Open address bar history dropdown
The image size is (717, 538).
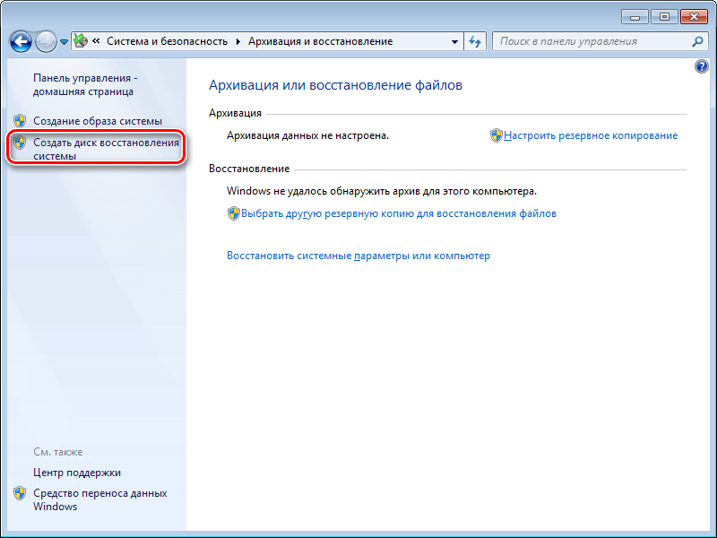(x=454, y=41)
